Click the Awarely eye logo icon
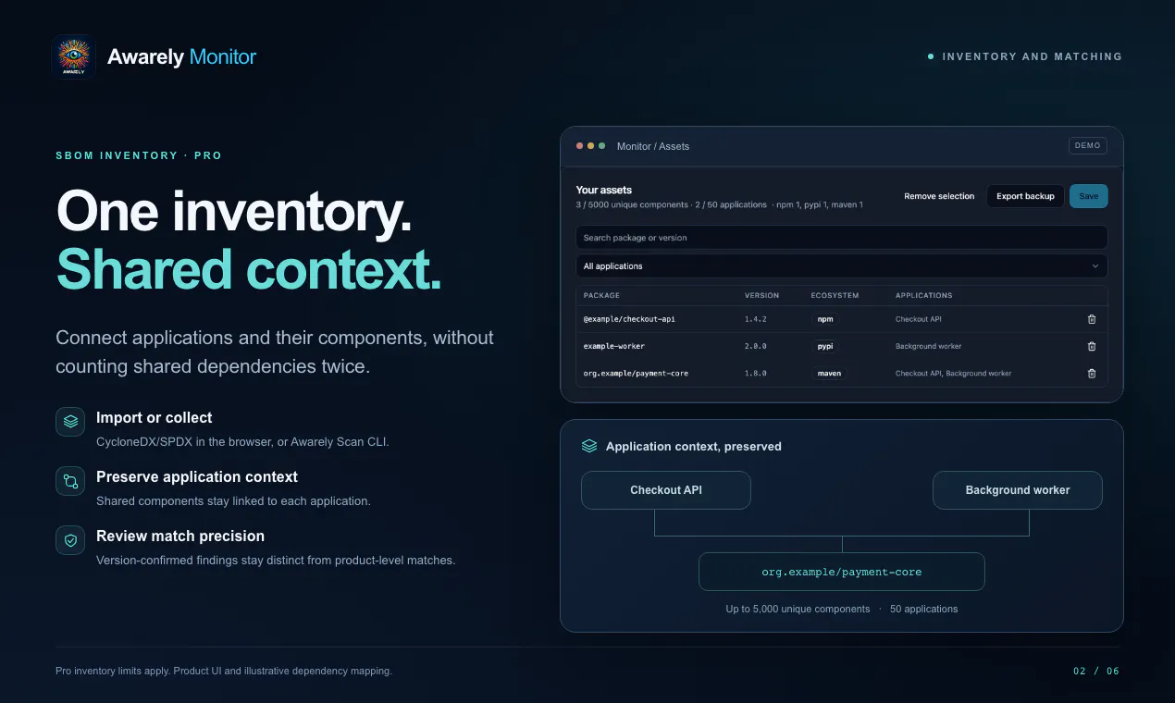Image resolution: width=1175 pixels, height=703 pixels. tap(74, 56)
